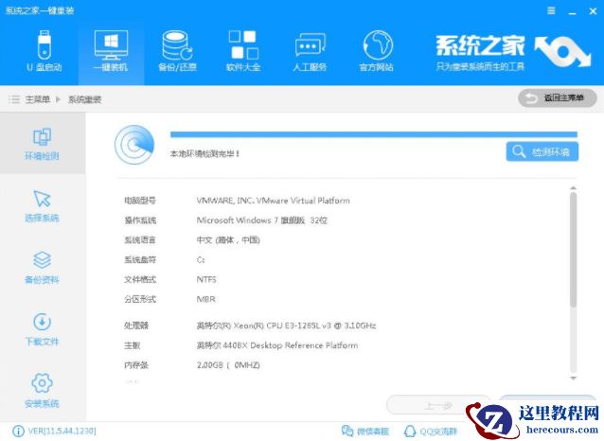Click the 操作系统 label

coord(140,220)
